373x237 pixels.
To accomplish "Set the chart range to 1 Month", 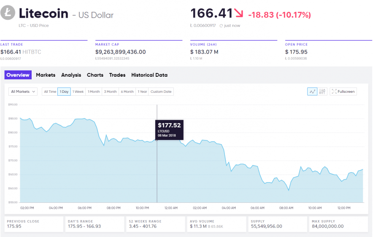I will click(94, 92).
